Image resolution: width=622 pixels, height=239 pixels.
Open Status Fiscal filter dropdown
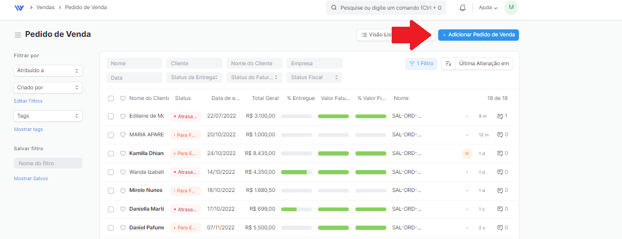(314, 78)
